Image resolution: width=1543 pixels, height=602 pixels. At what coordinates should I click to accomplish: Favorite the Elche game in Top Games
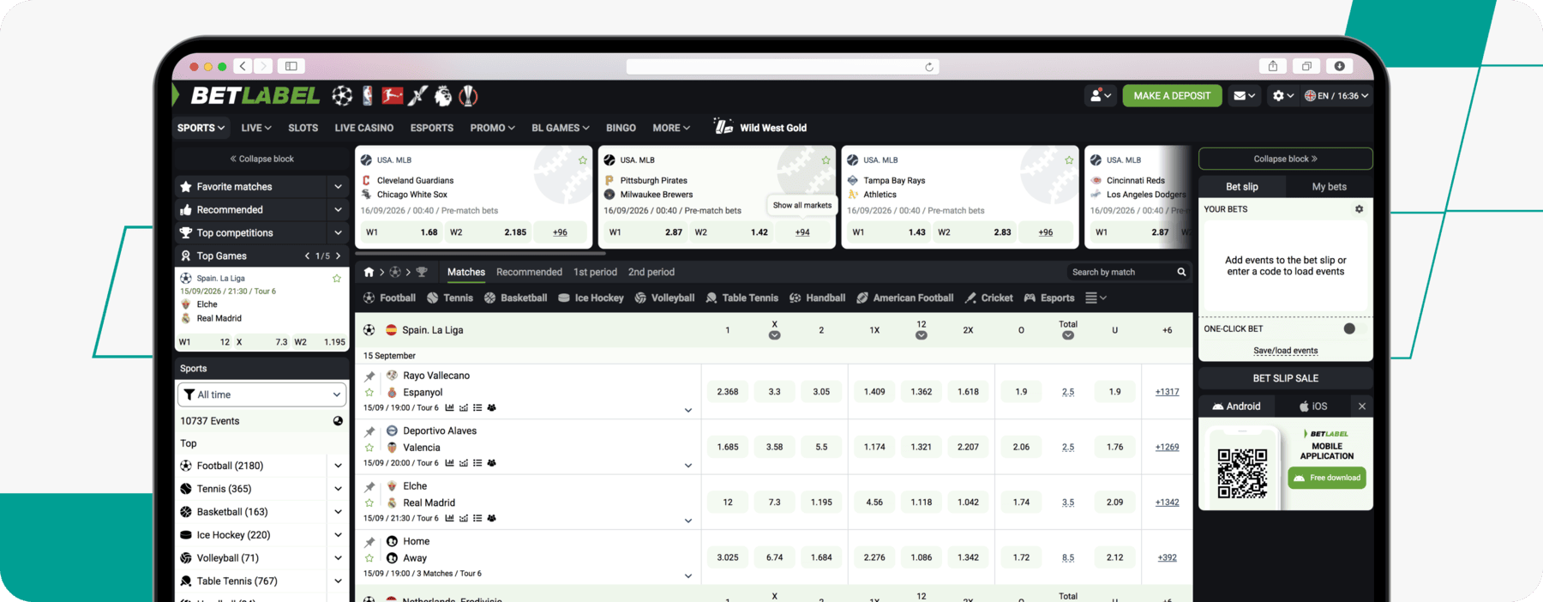(337, 279)
